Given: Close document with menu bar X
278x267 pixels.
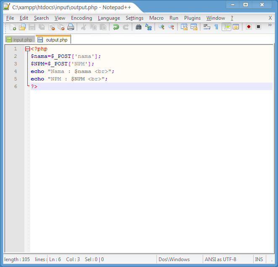Looking at the screenshot, I should point(270,18).
